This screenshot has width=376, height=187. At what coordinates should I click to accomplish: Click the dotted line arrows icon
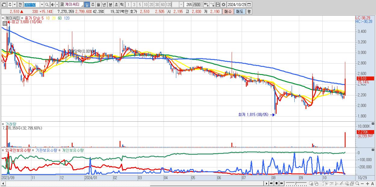[x=321, y=184]
